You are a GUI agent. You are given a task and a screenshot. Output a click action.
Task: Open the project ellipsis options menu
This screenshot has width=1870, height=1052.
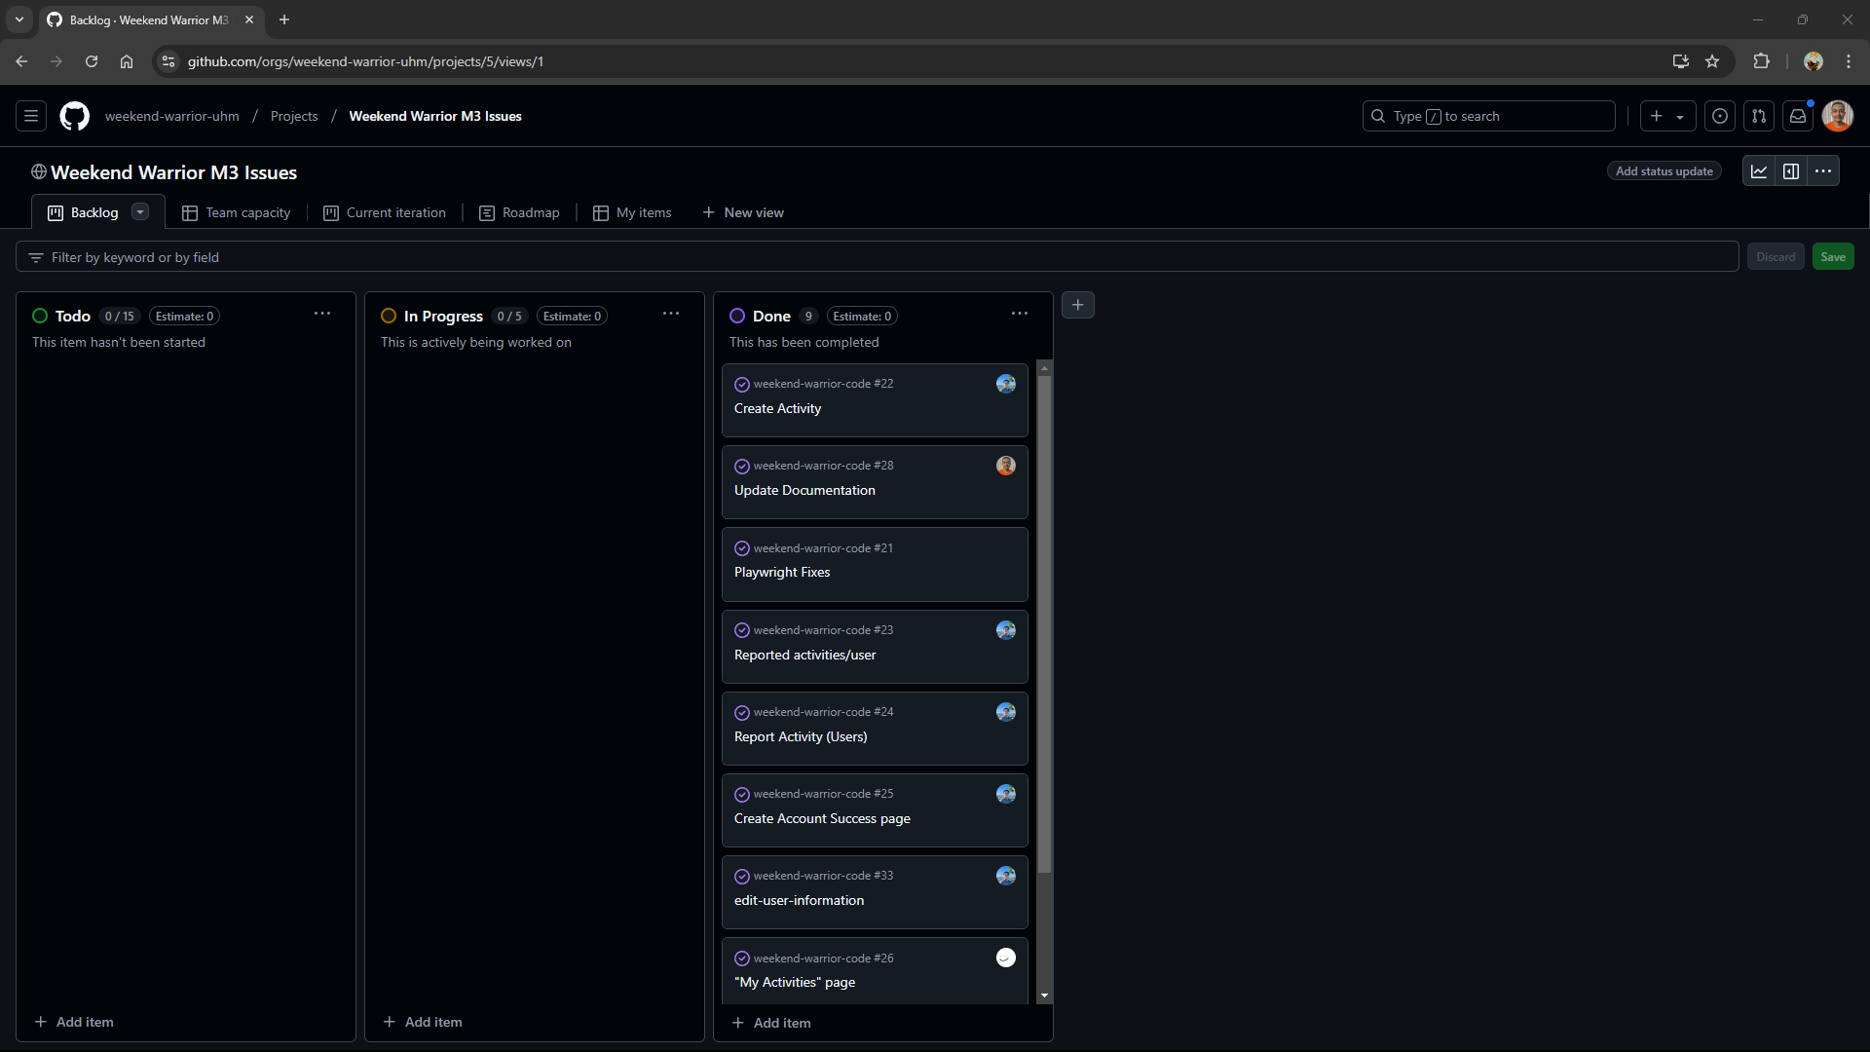point(1823,170)
